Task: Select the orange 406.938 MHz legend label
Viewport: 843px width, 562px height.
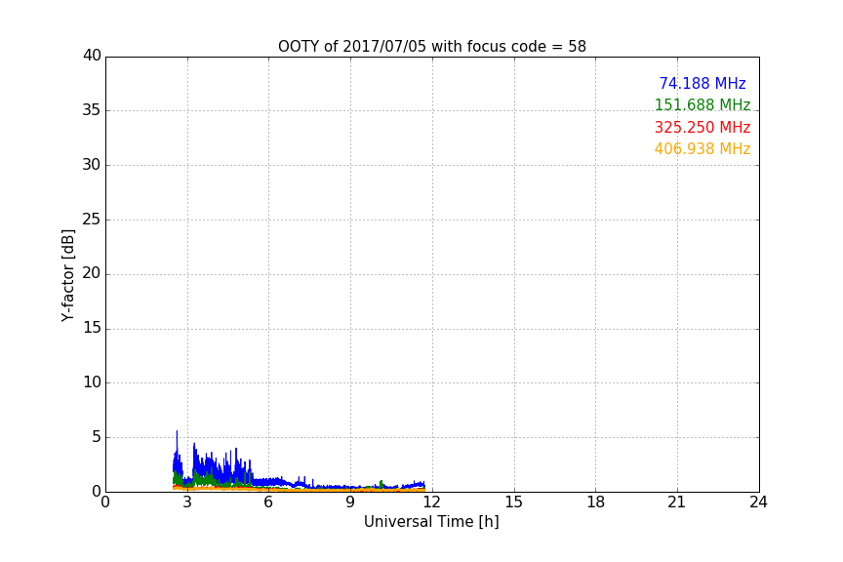Action: (702, 149)
